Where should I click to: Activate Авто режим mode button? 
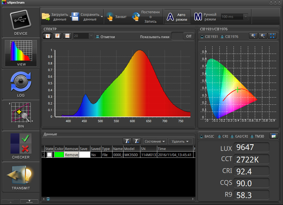[177, 17]
